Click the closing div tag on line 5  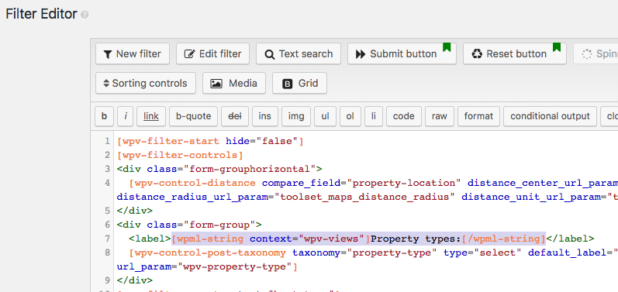tap(135, 211)
